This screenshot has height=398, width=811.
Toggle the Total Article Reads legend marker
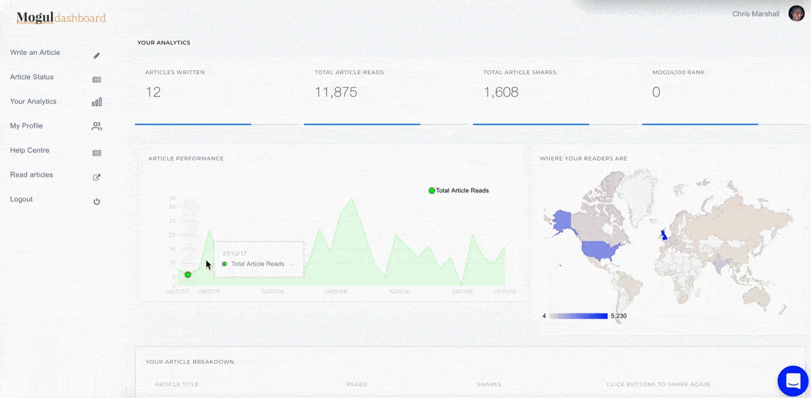tap(432, 191)
